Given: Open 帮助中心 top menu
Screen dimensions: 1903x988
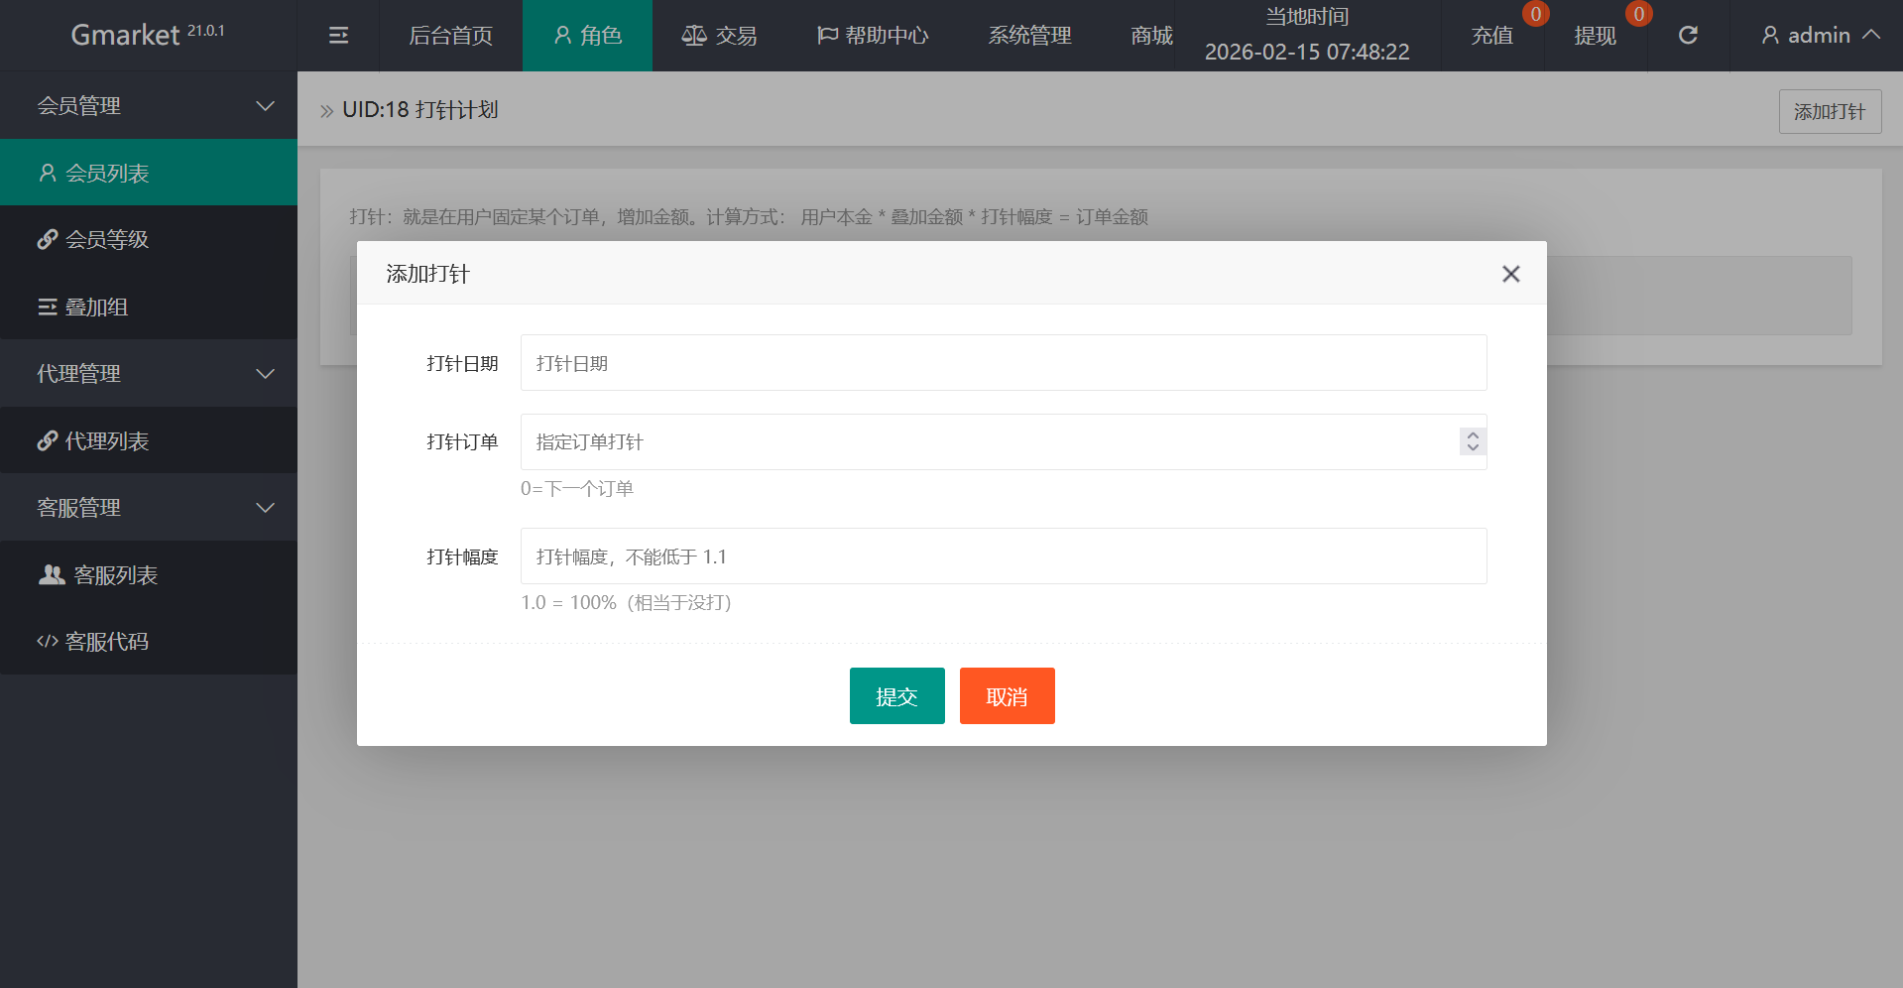Looking at the screenshot, I should [873, 36].
